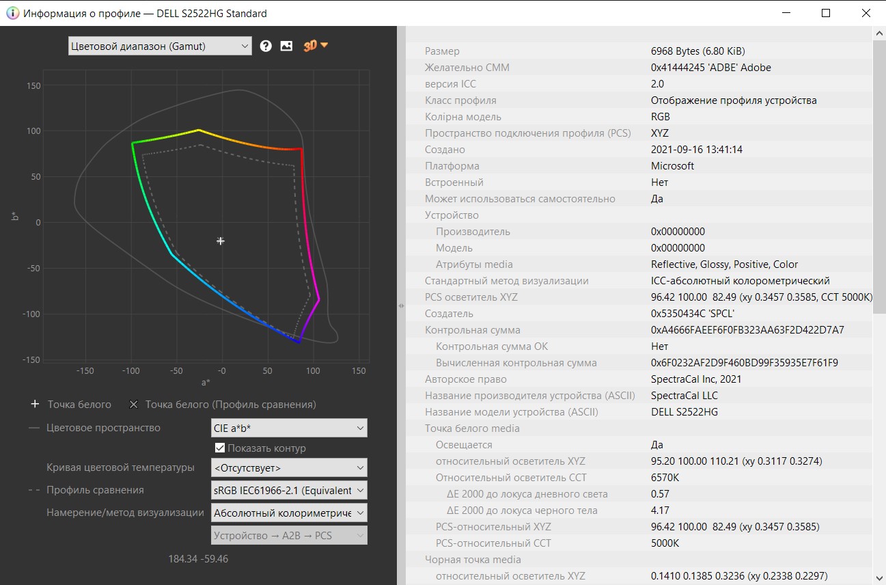This screenshot has width=886, height=585.
Task: Select the PCS осветитель XYZ row
Action: tap(639, 297)
